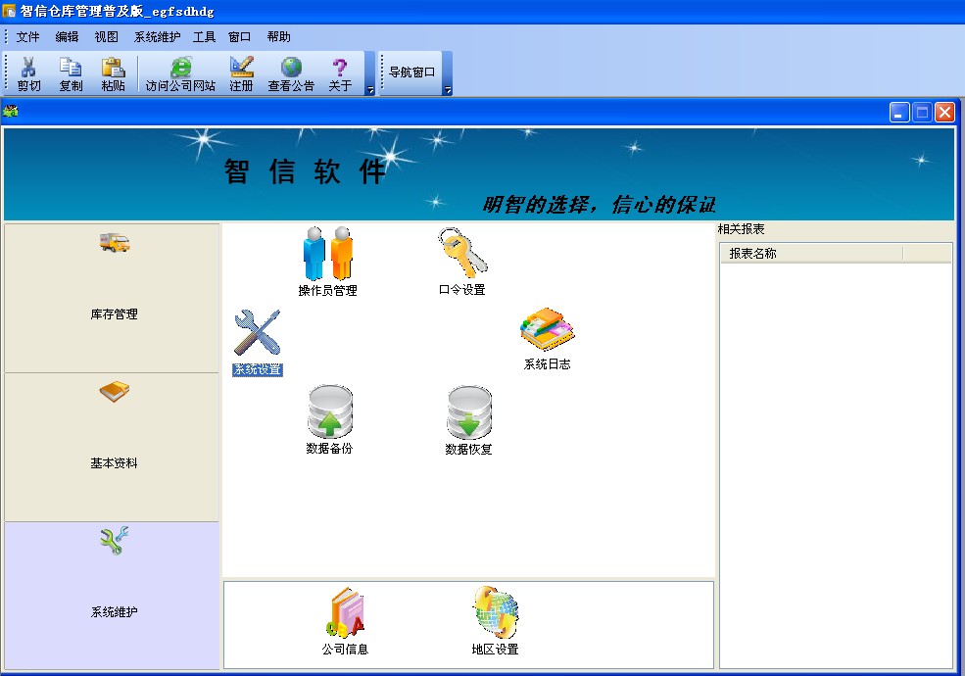This screenshot has height=676, width=965.
Task: Open the 编辑 menu
Action: click(67, 37)
